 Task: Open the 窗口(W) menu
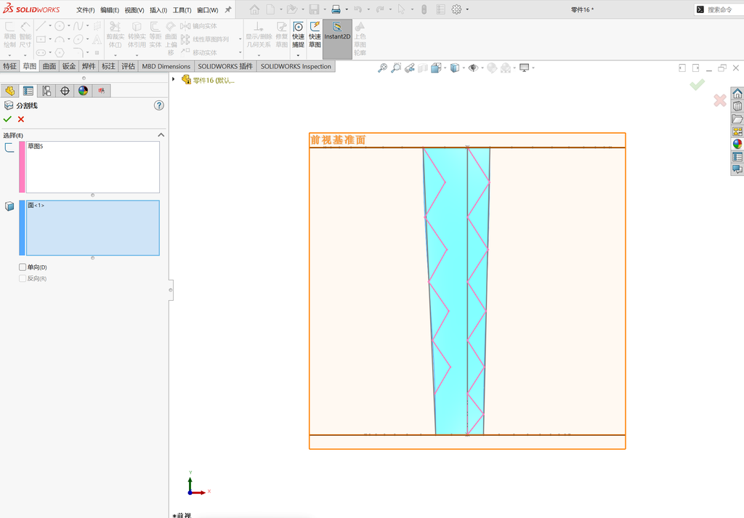click(207, 10)
